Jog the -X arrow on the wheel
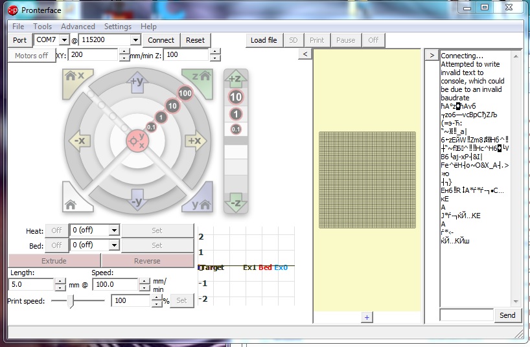Image resolution: width=530 pixels, height=347 pixels. (x=79, y=140)
